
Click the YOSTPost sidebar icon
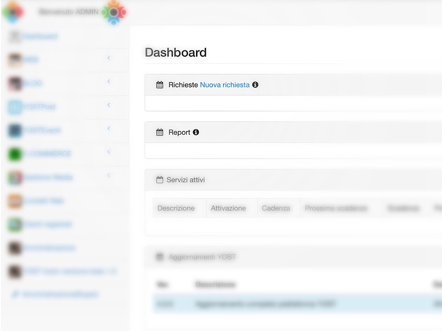tap(15, 107)
